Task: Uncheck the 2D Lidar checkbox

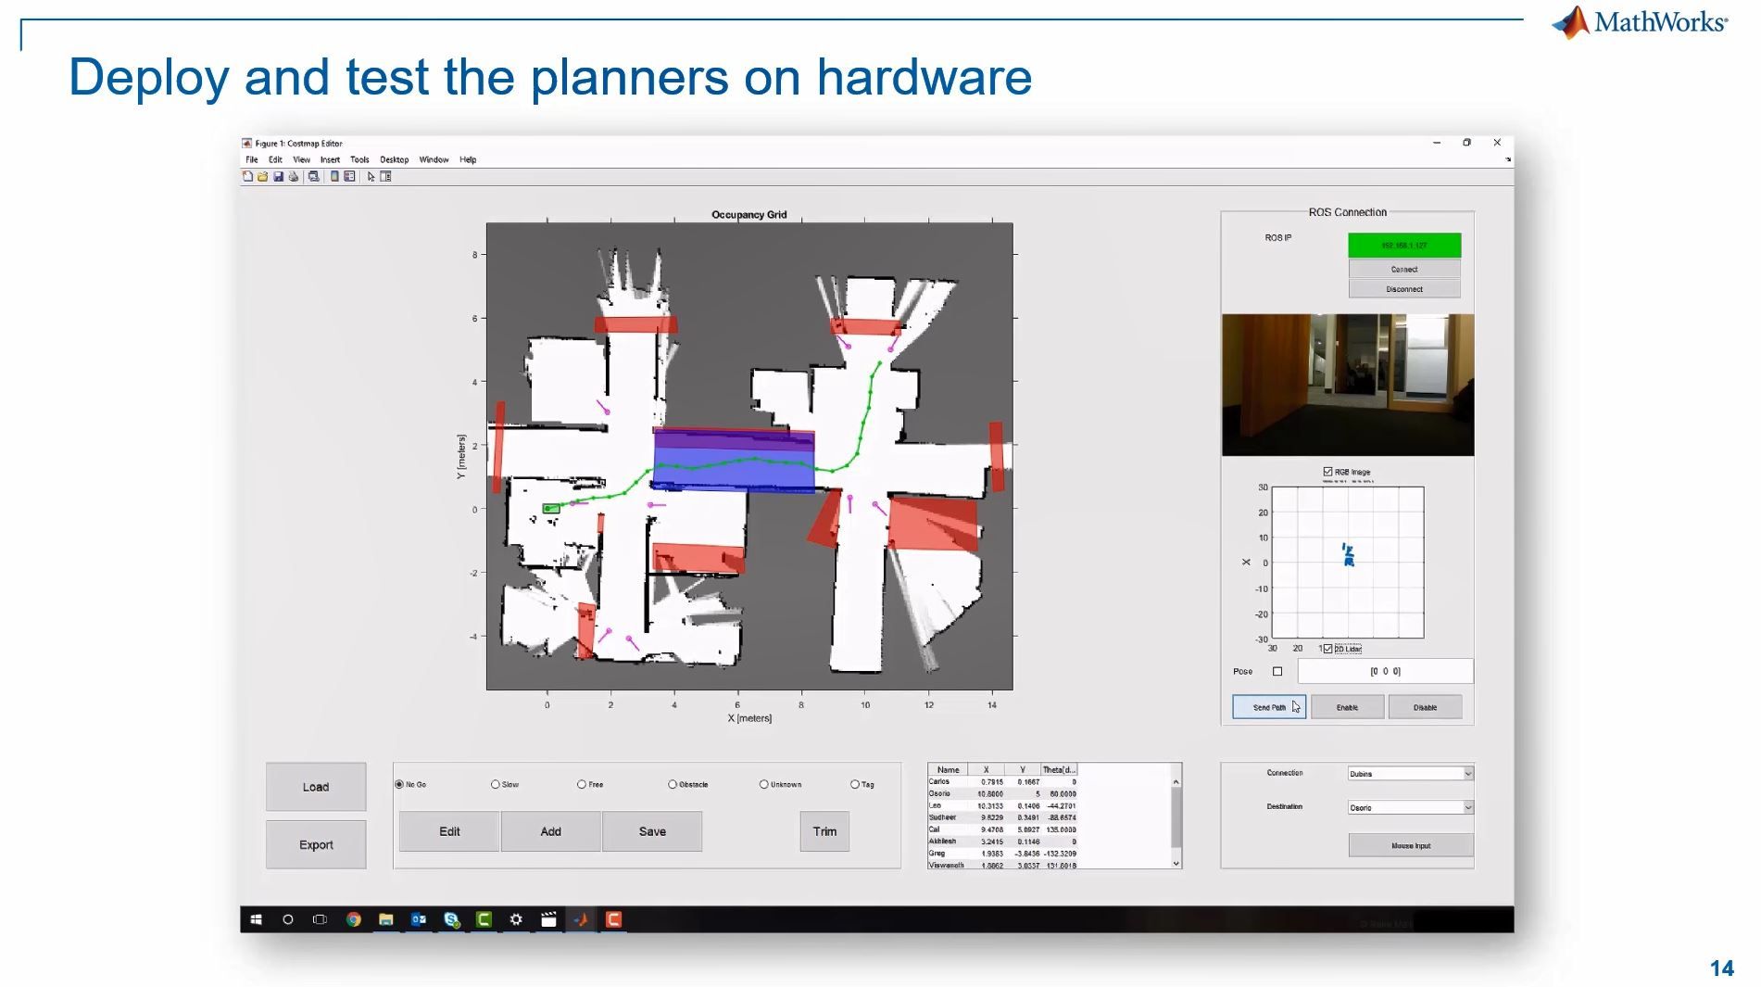Action: [x=1328, y=649]
